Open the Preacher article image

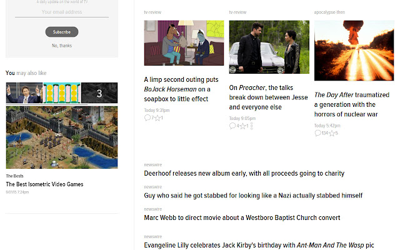269,47
